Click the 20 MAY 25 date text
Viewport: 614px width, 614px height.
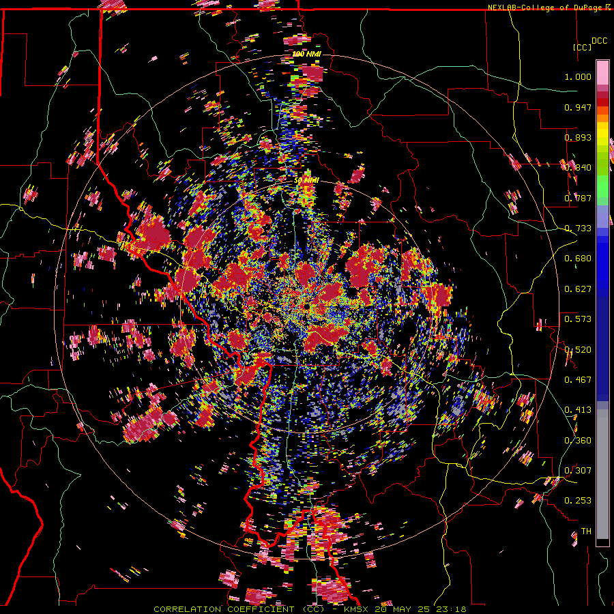(x=402, y=609)
